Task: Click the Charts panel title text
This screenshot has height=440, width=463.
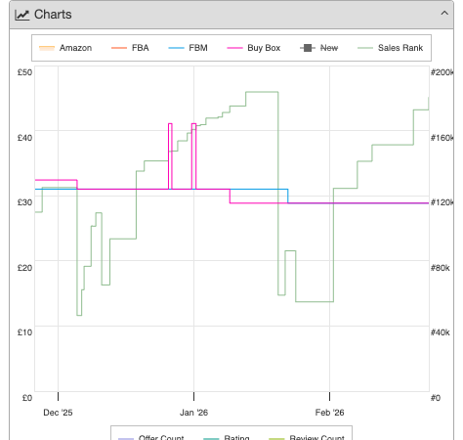Action: 53,15
